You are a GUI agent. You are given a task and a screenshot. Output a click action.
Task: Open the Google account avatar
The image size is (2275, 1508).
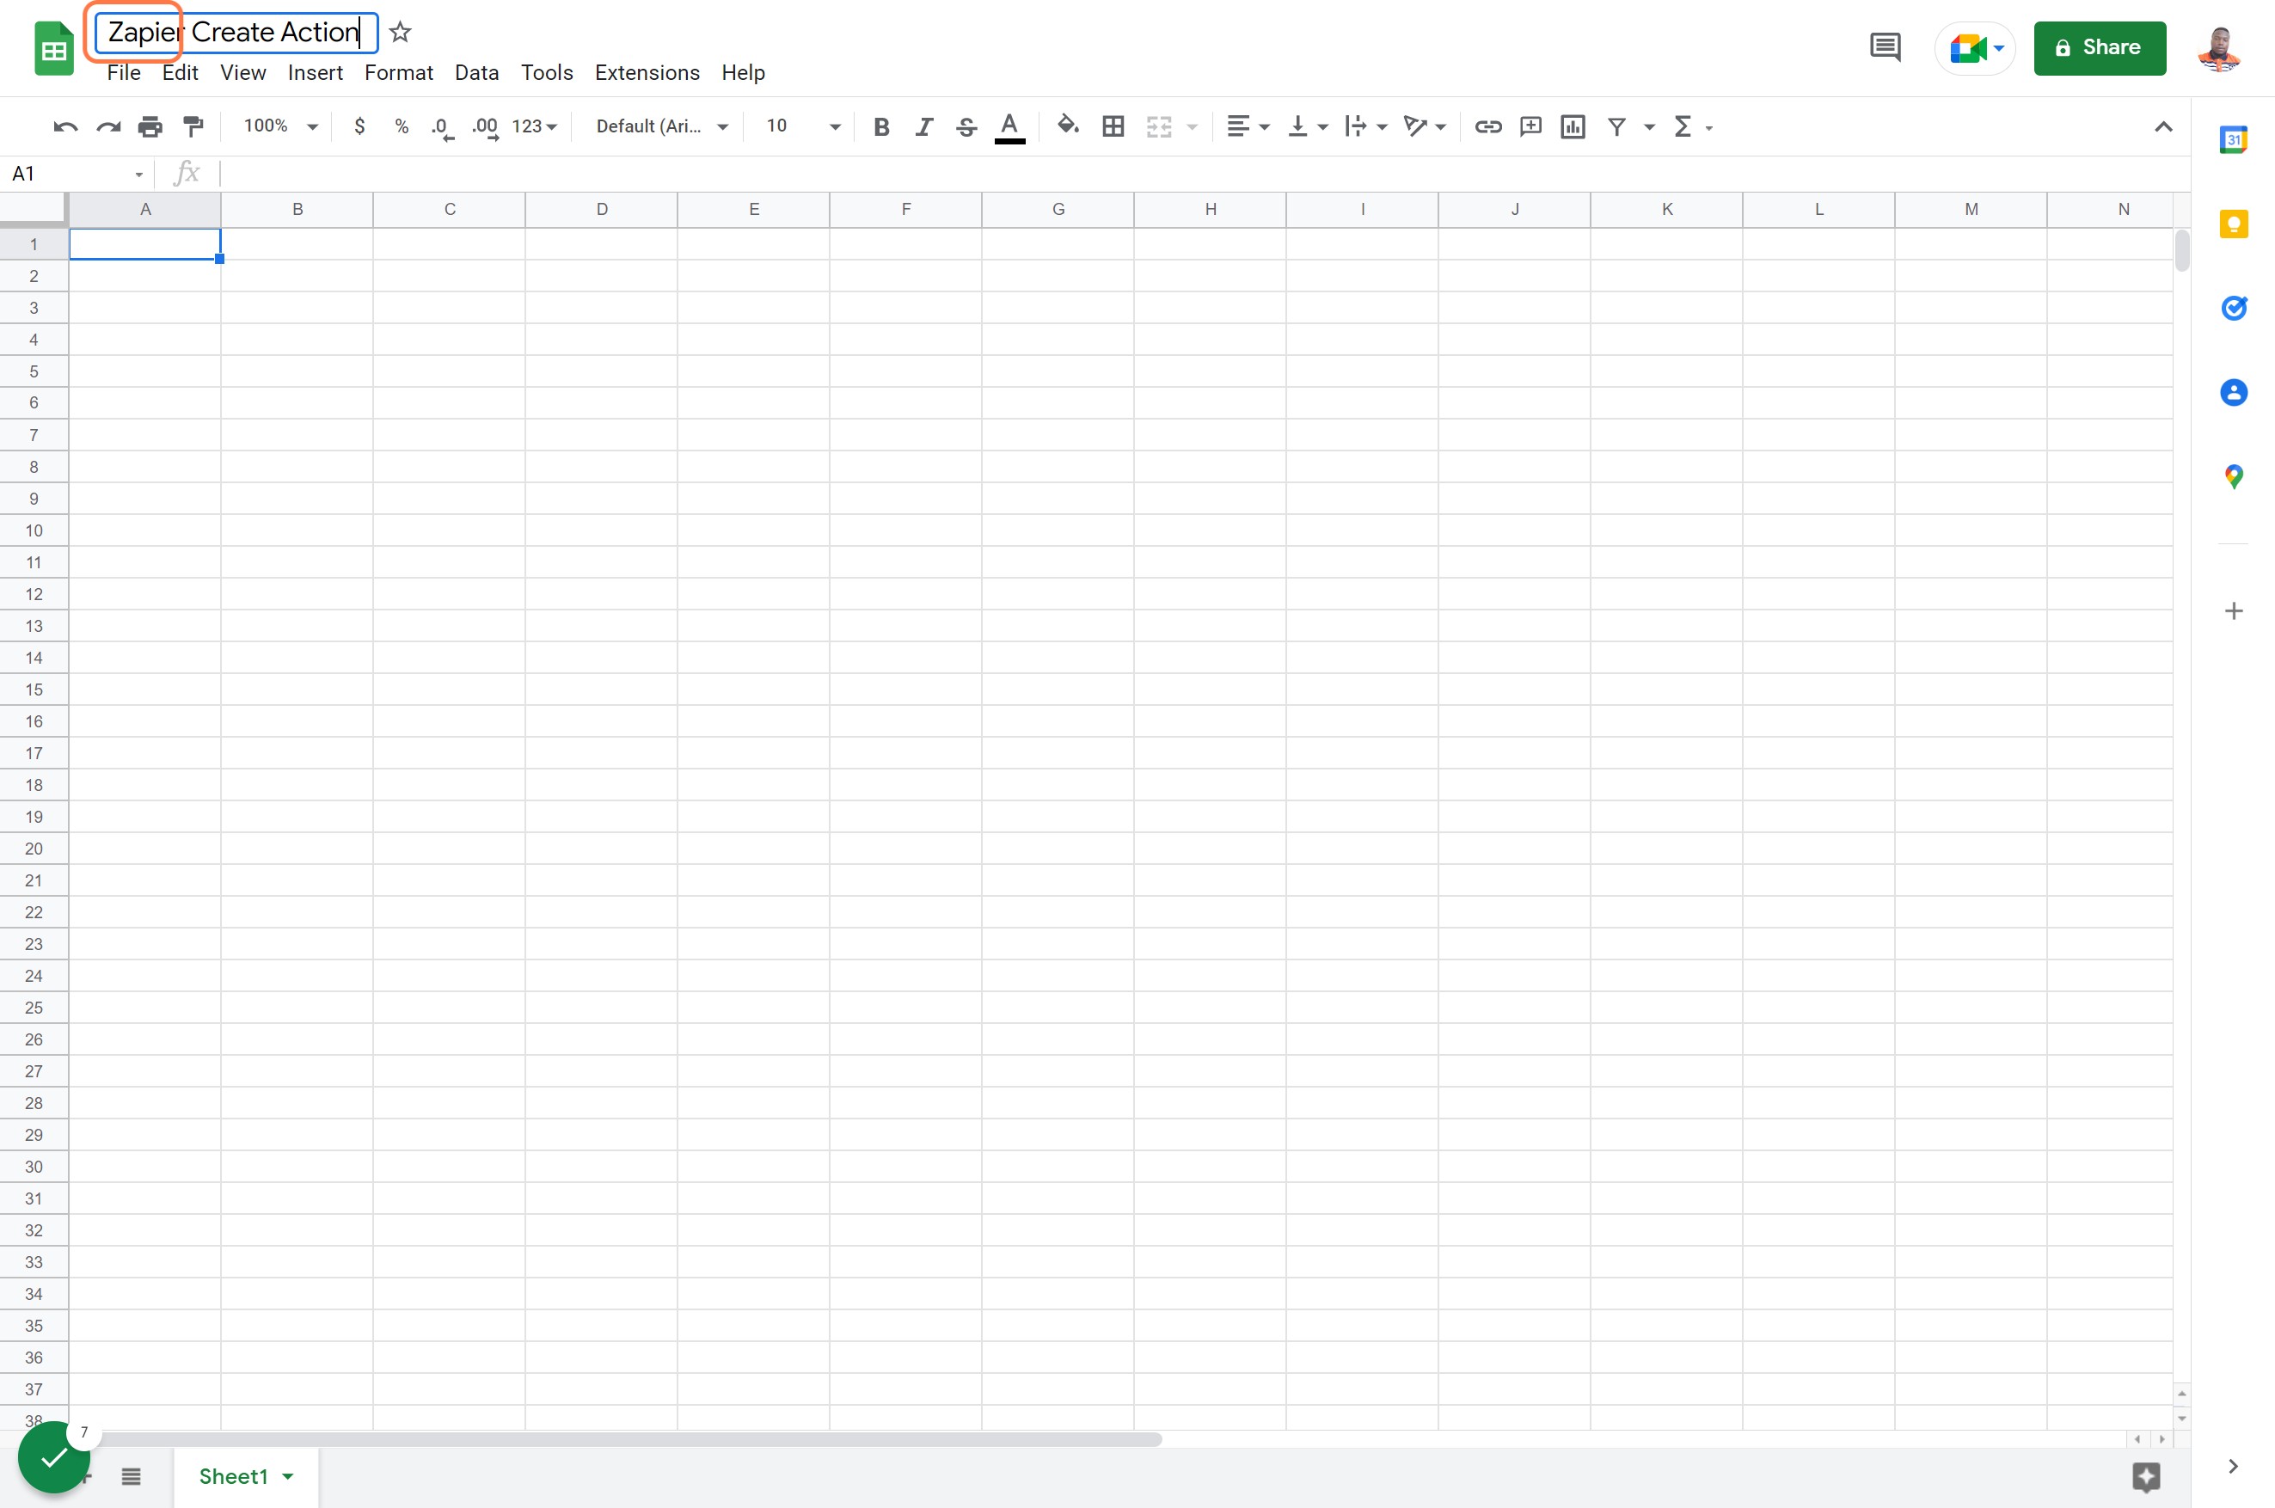click(x=2219, y=48)
